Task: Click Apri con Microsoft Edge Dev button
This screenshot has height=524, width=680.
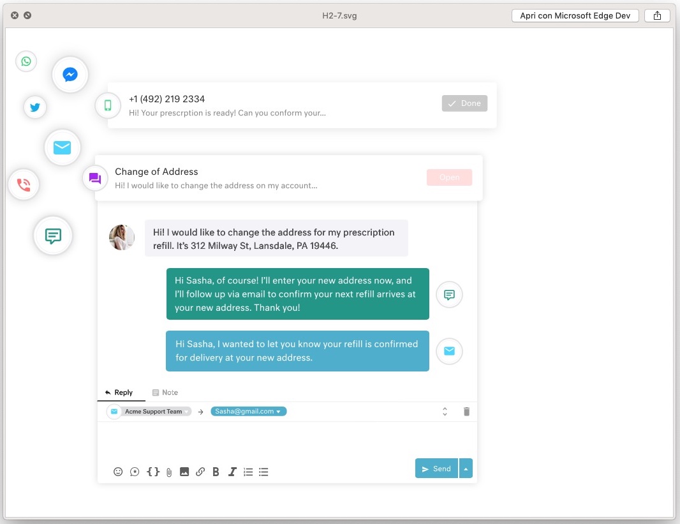Action: coord(575,15)
